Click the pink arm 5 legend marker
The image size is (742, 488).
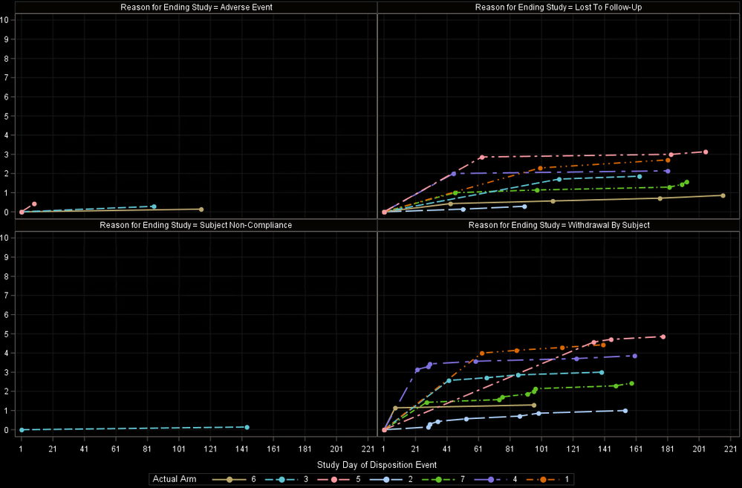(x=334, y=480)
